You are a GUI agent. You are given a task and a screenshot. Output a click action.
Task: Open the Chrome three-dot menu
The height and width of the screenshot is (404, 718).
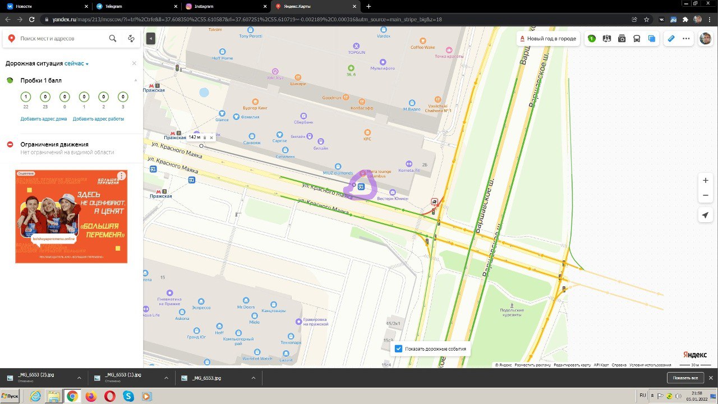point(709,19)
